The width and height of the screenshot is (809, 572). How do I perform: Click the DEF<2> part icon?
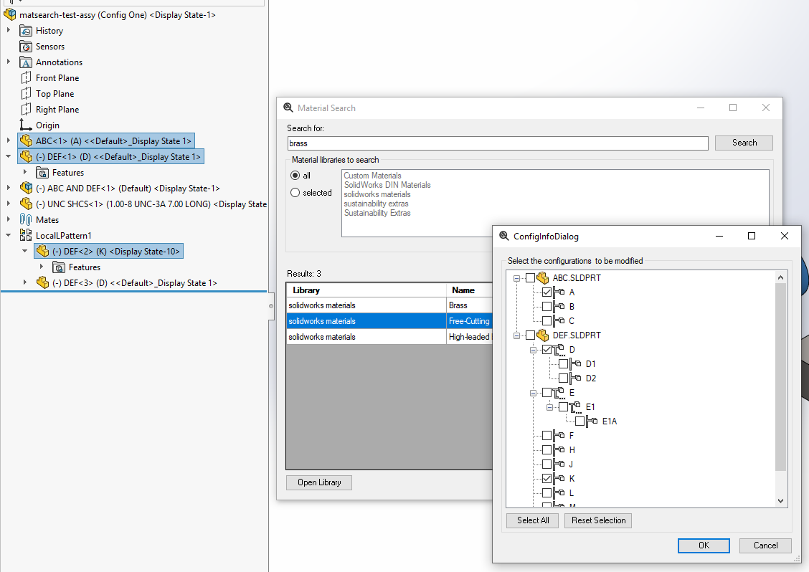point(42,251)
